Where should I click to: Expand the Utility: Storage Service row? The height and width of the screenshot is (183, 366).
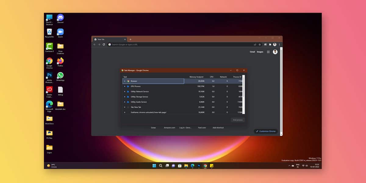click(125, 97)
